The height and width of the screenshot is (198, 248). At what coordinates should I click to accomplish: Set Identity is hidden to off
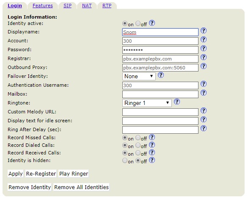pos(138,160)
